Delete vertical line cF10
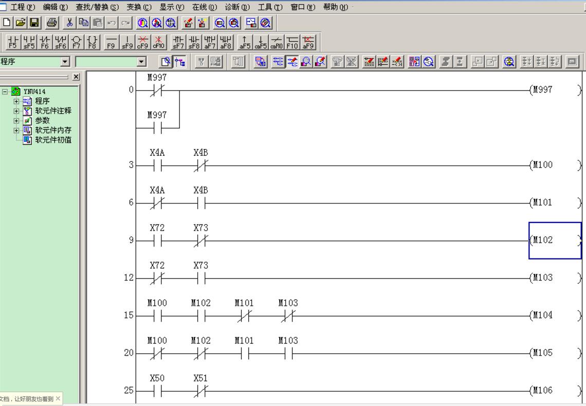This screenshot has width=586, height=406. 158,42
